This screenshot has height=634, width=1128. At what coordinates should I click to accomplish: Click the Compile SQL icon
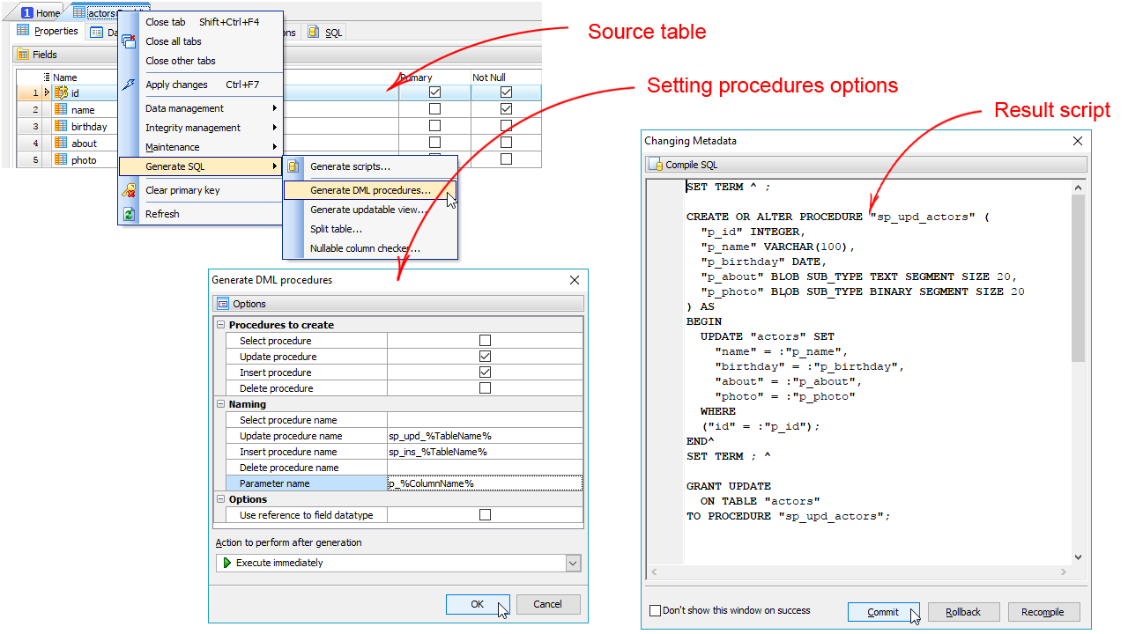(656, 165)
